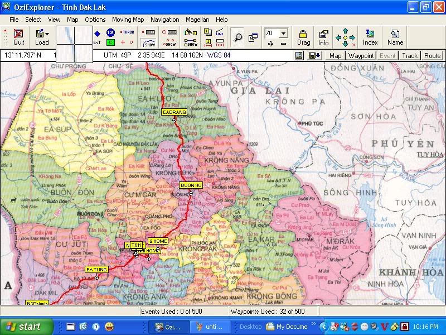Pan map up with top arrow
The height and width of the screenshot is (335, 446).
pyautogui.click(x=345, y=31)
